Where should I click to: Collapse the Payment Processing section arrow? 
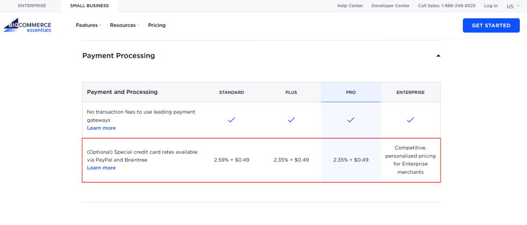pos(438,56)
